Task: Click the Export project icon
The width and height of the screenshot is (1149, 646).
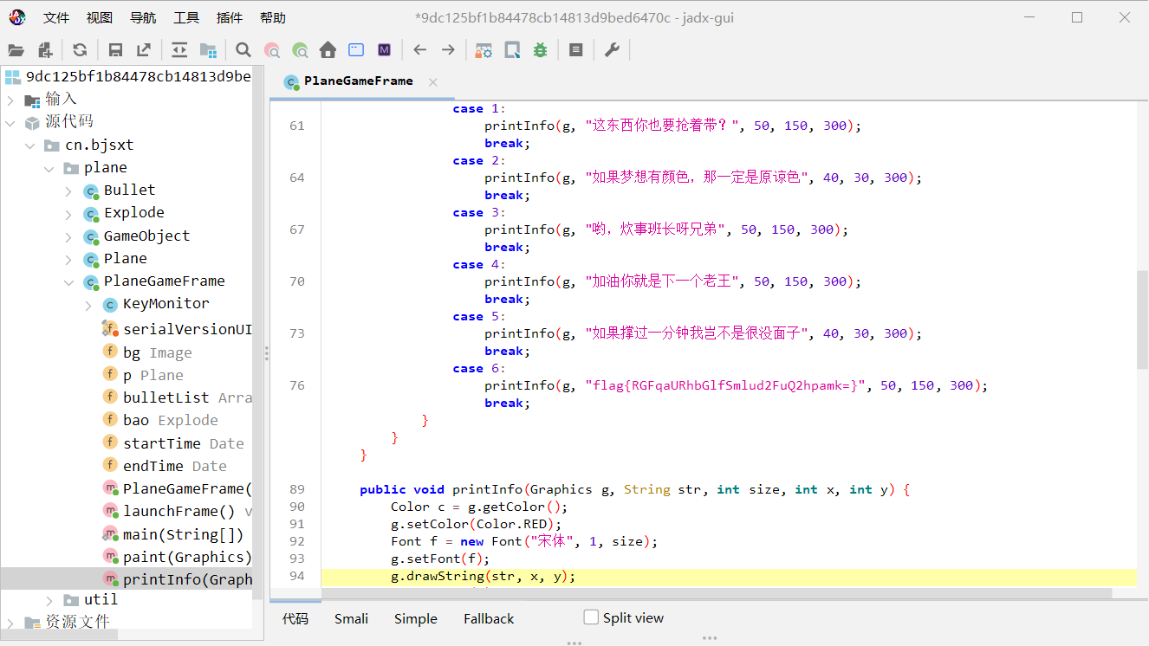Action: (144, 50)
